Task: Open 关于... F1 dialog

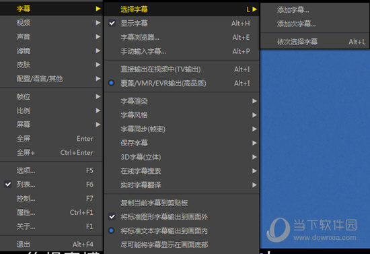Action: click(x=51, y=226)
